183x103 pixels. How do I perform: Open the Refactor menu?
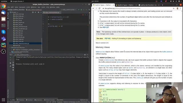pyautogui.click(x=34, y=7)
